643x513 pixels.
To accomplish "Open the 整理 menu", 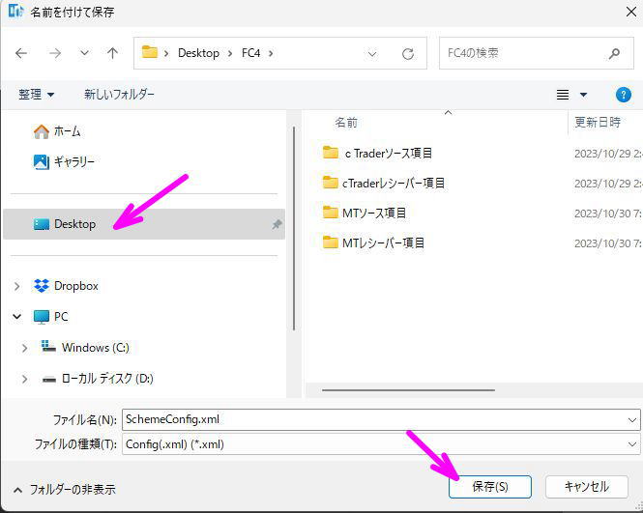I will click(x=36, y=95).
